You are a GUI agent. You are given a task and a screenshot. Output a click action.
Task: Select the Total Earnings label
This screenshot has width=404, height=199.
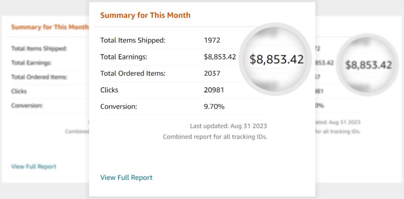click(124, 57)
